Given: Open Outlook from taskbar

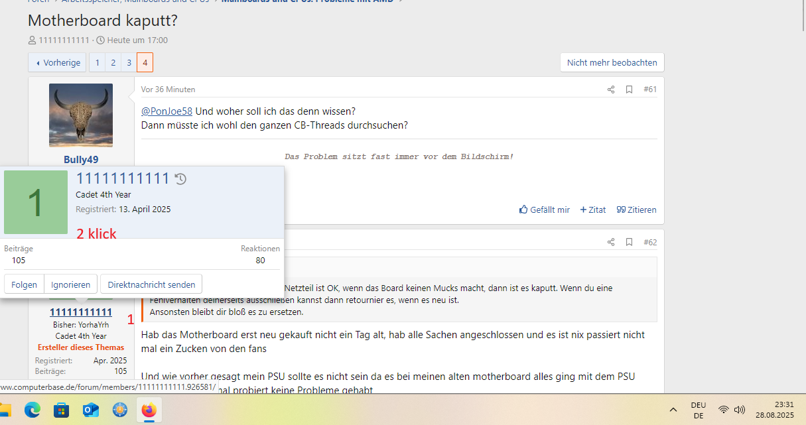Looking at the screenshot, I should [x=90, y=410].
